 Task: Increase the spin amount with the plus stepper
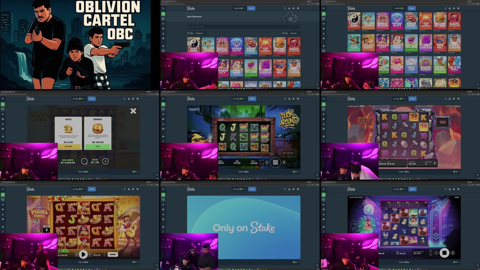106,161
